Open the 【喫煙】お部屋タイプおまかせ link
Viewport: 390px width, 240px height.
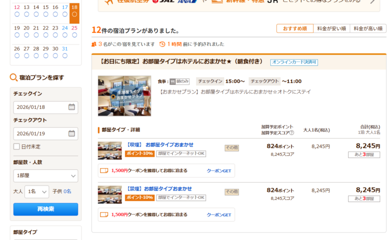pos(159,144)
